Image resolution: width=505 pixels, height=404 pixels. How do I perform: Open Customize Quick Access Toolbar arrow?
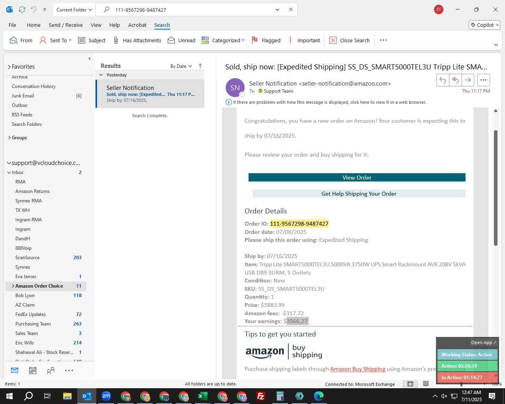point(45,9)
